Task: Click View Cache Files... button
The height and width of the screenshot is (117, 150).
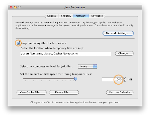Action: coord(32,92)
